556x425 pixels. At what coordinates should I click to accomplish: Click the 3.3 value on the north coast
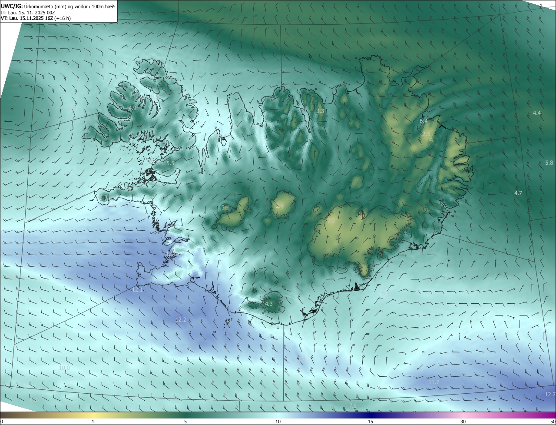(x=320, y=111)
